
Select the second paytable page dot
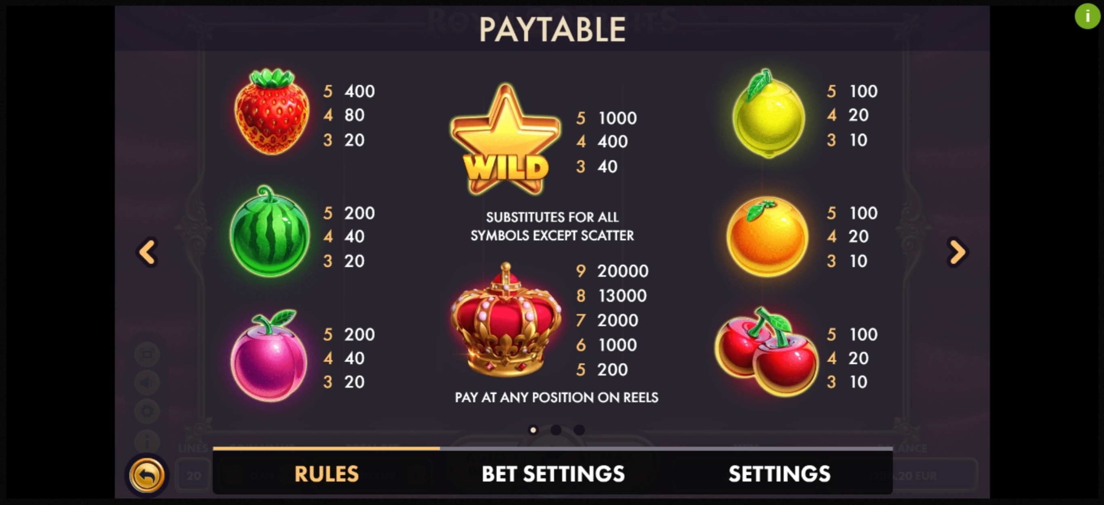coord(556,430)
